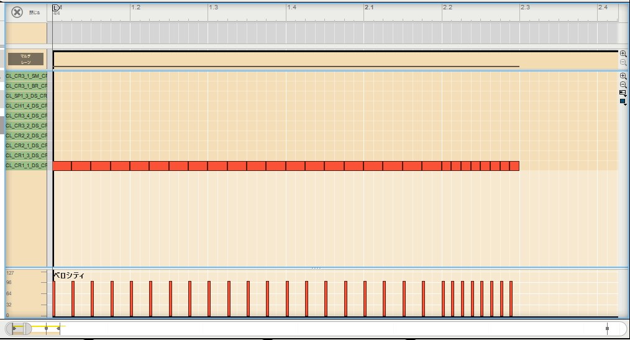Zoom in the multi lane overview
Screen dimensions: 630x340
click(623, 53)
